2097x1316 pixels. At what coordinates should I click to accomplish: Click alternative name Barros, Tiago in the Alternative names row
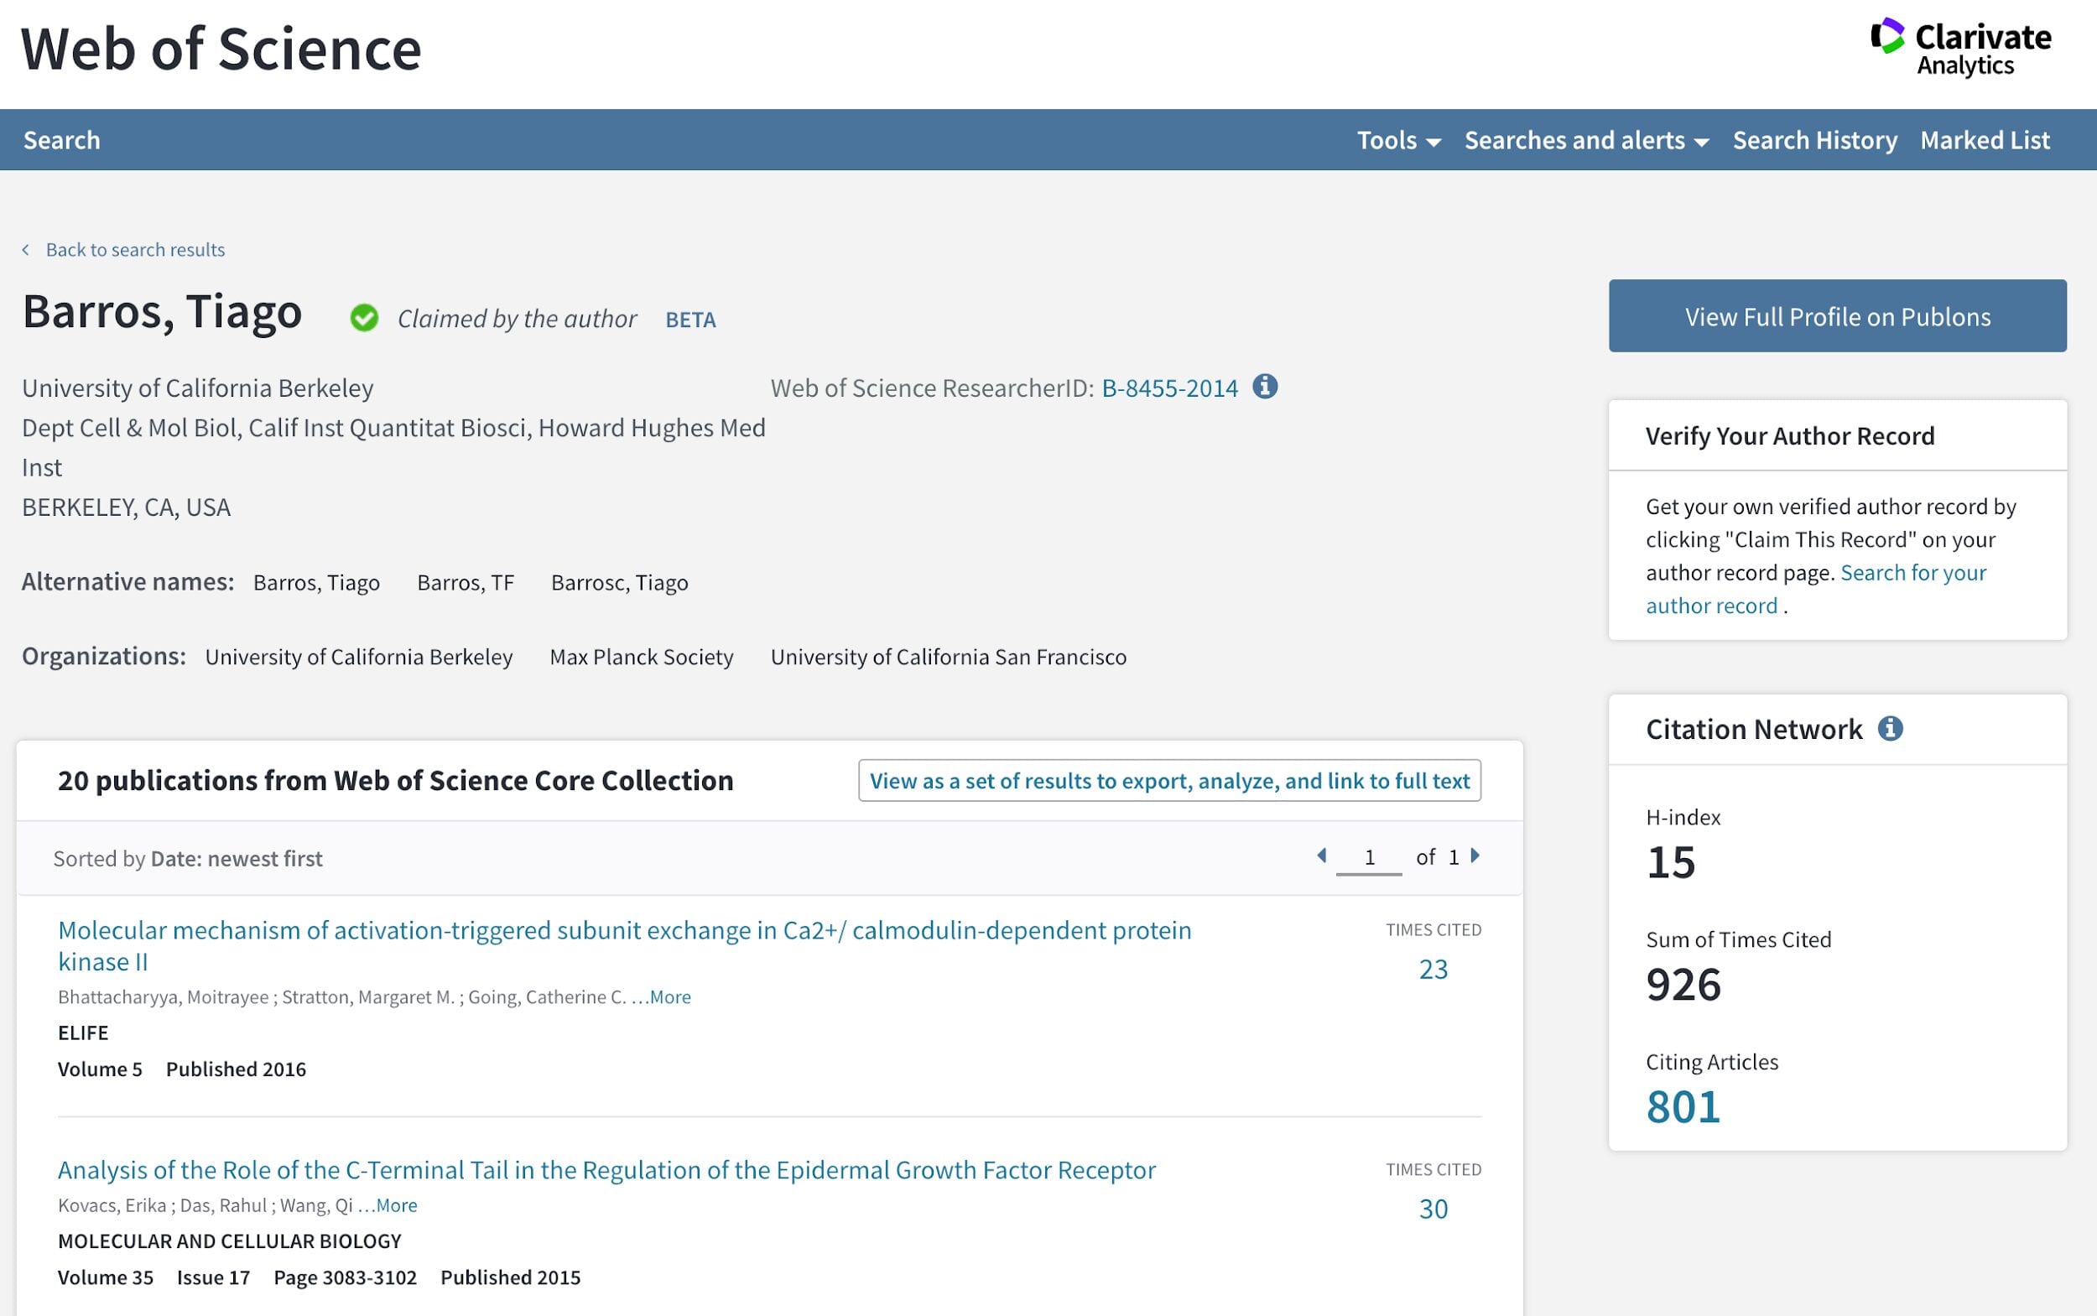[316, 582]
